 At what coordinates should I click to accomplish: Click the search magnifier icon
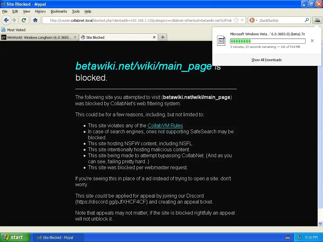pos(307,20)
